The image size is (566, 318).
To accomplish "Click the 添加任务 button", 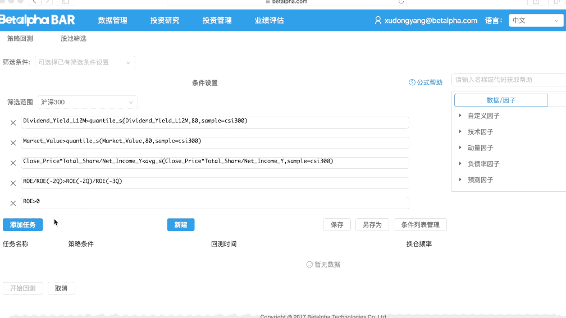I will click(x=22, y=225).
